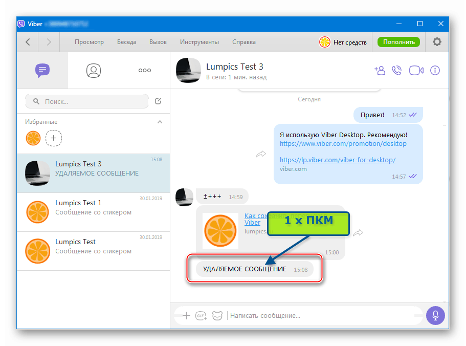This screenshot has width=466, height=346.
Task: Open the viber.com/promotion/desktop link
Action: point(343,144)
